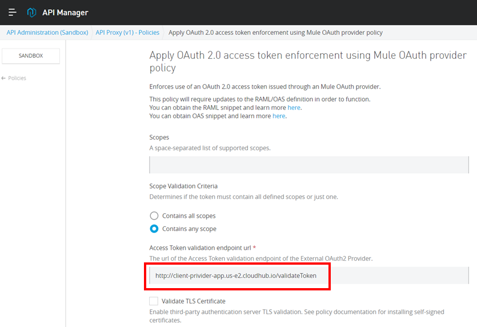477x327 pixels.
Task: Open the hamburger navigation menu
Action: (12, 12)
